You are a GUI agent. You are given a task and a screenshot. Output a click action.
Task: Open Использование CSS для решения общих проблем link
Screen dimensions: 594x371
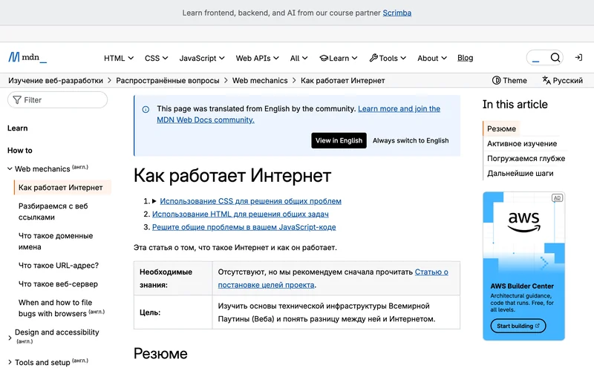point(250,201)
